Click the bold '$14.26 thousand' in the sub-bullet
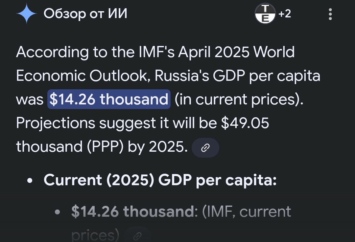Image resolution: width=355 pixels, height=242 pixels. [132, 212]
